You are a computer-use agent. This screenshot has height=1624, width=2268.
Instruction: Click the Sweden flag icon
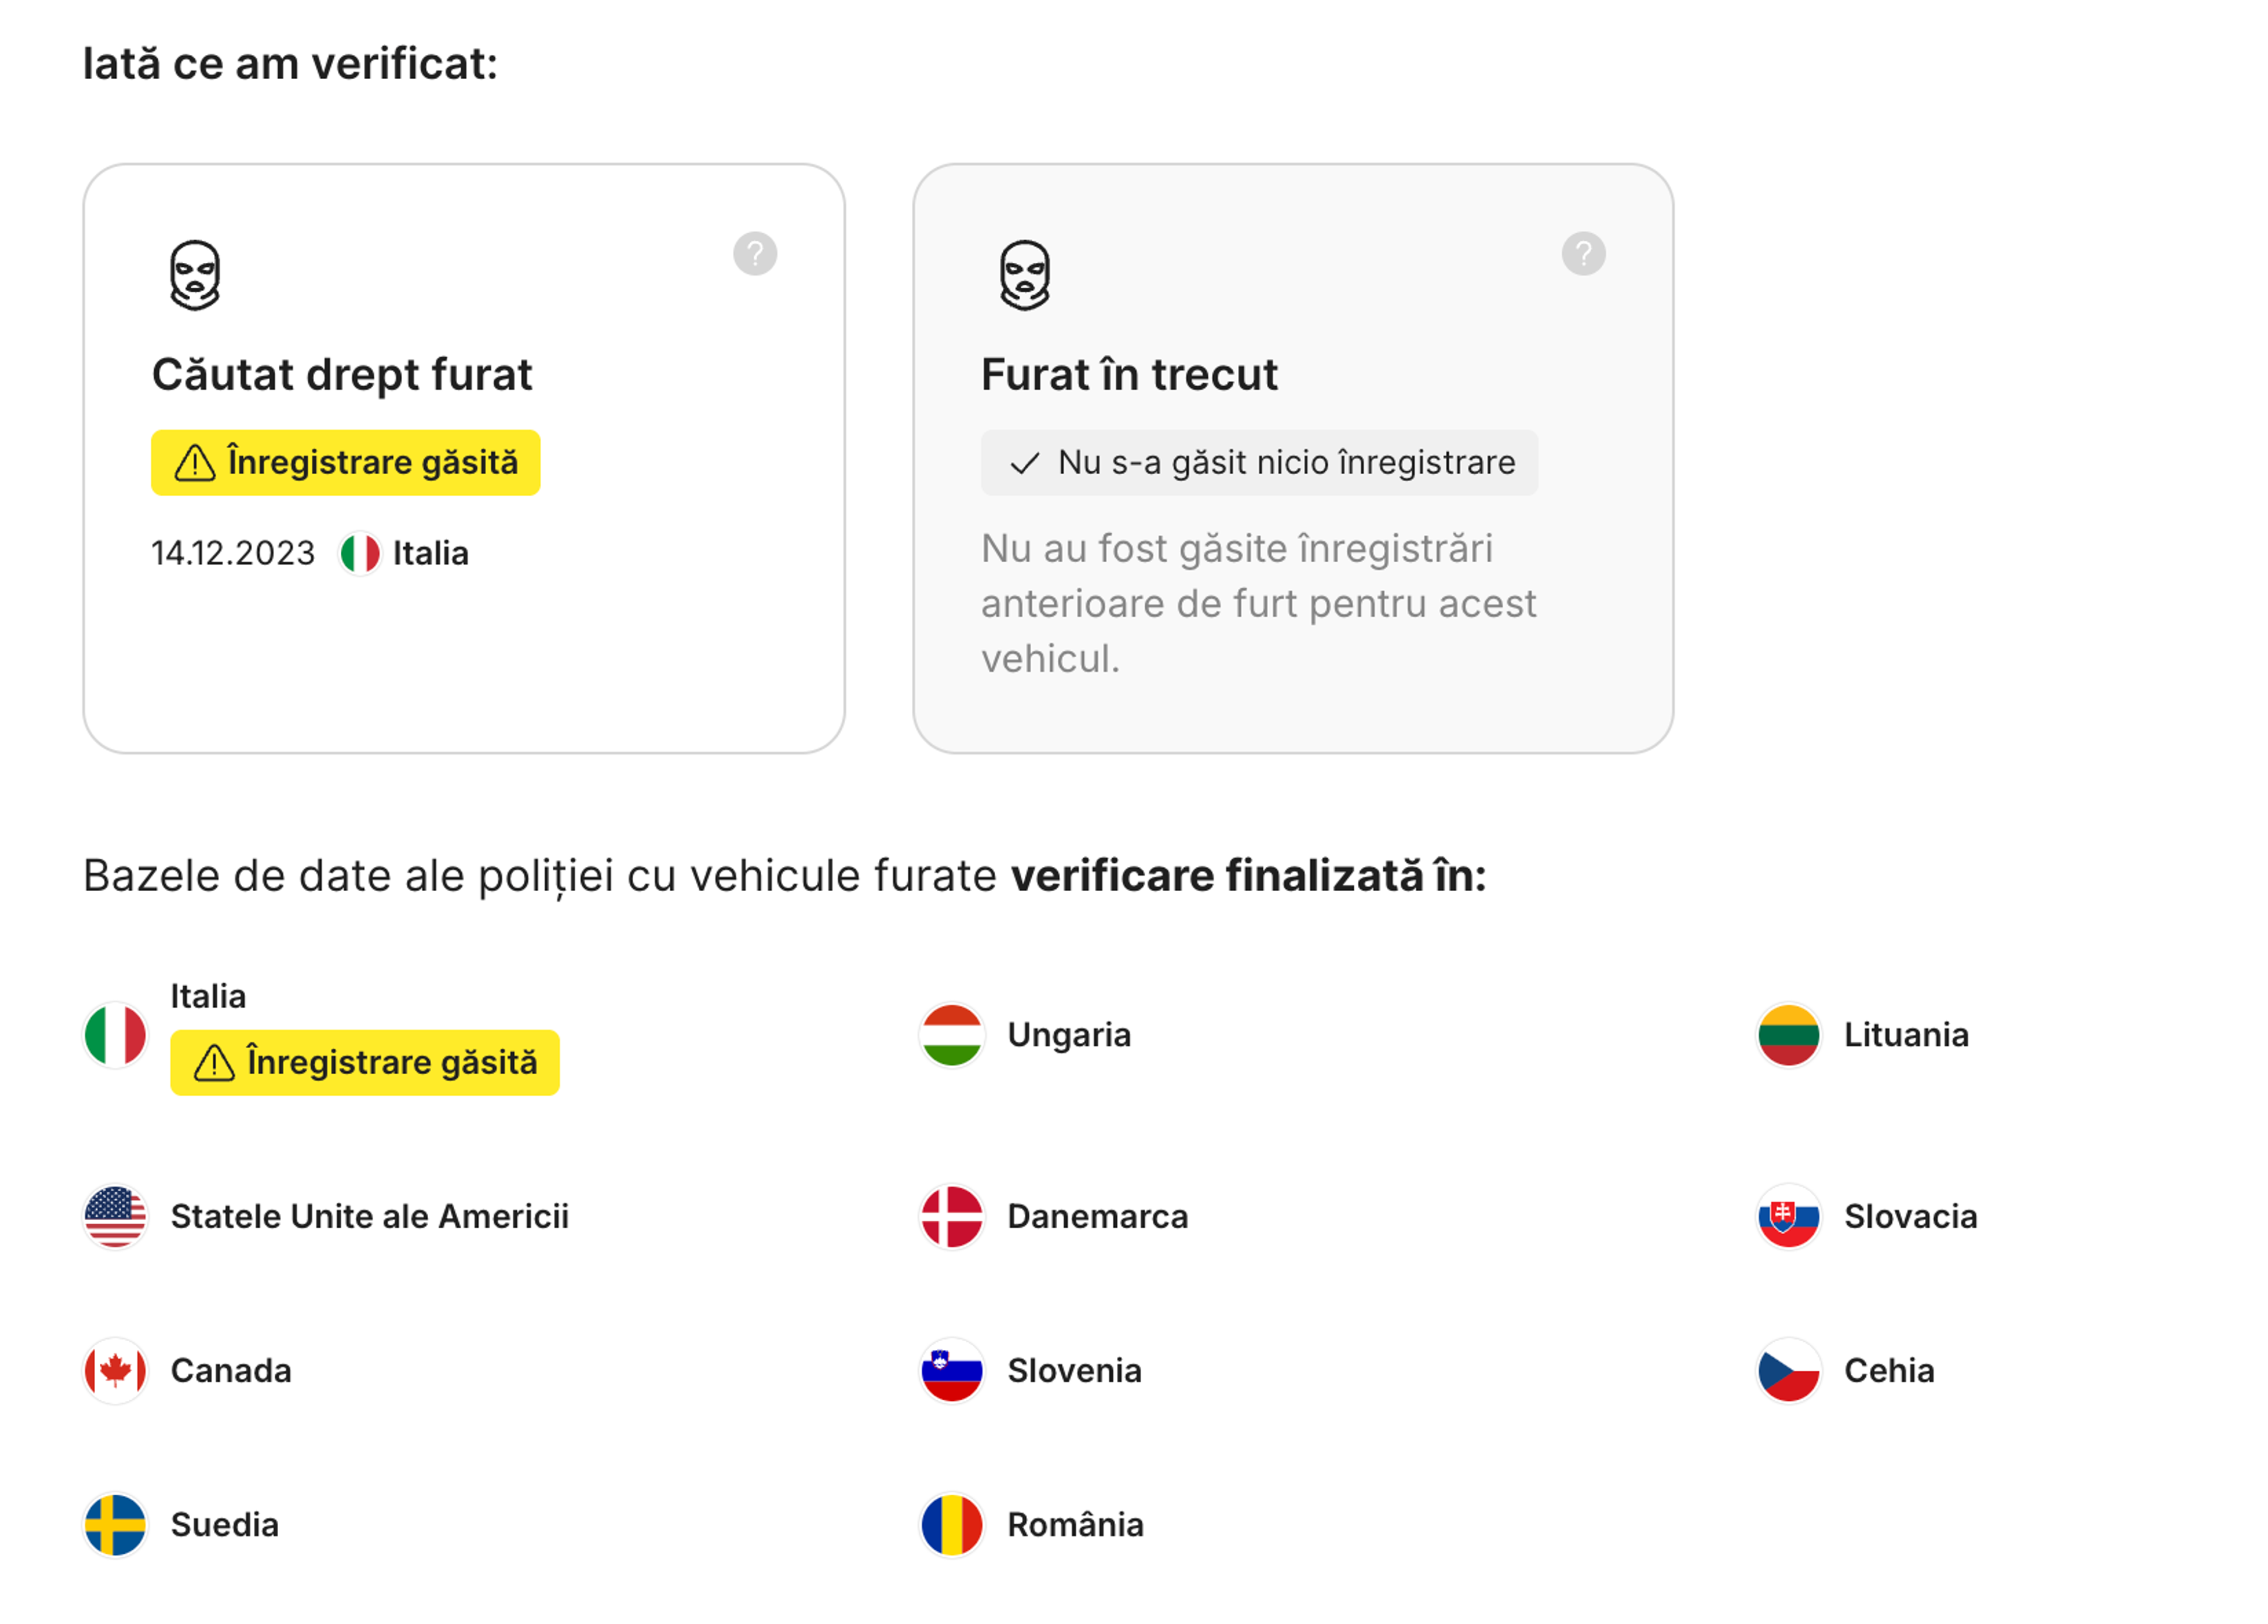[115, 1525]
